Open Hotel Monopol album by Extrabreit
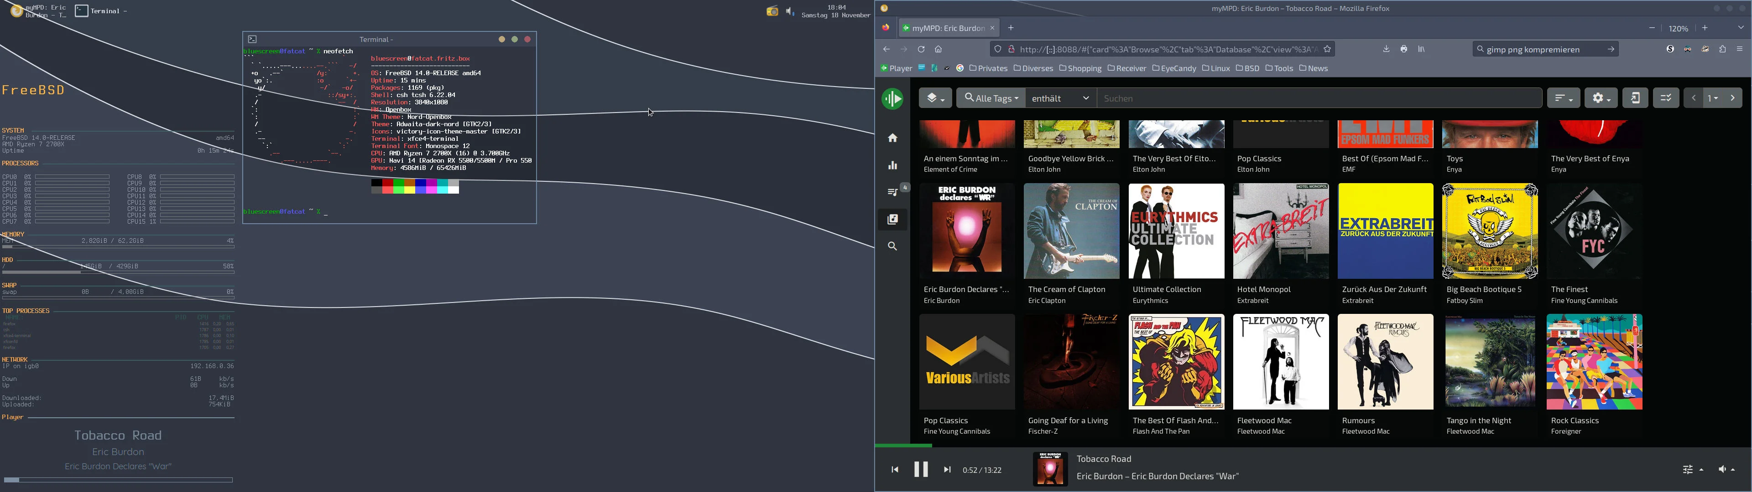The image size is (1752, 492). tap(1281, 231)
